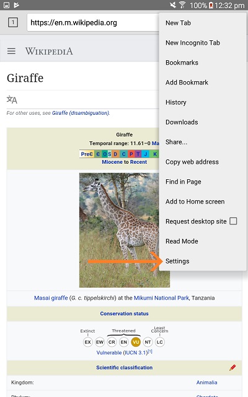248x397 pixels.
Task: Open Wikipedia hamburger menu
Action: point(11,51)
